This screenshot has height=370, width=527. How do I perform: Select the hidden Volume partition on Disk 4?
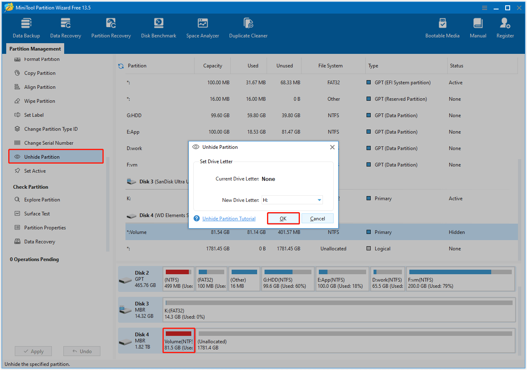[179, 340]
